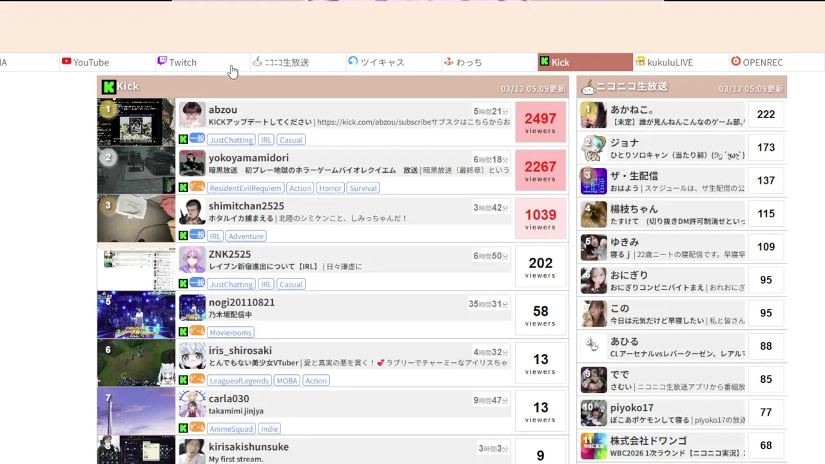This screenshot has height=464, width=825.
Task: Click the Horror tag
Action: [x=330, y=188]
